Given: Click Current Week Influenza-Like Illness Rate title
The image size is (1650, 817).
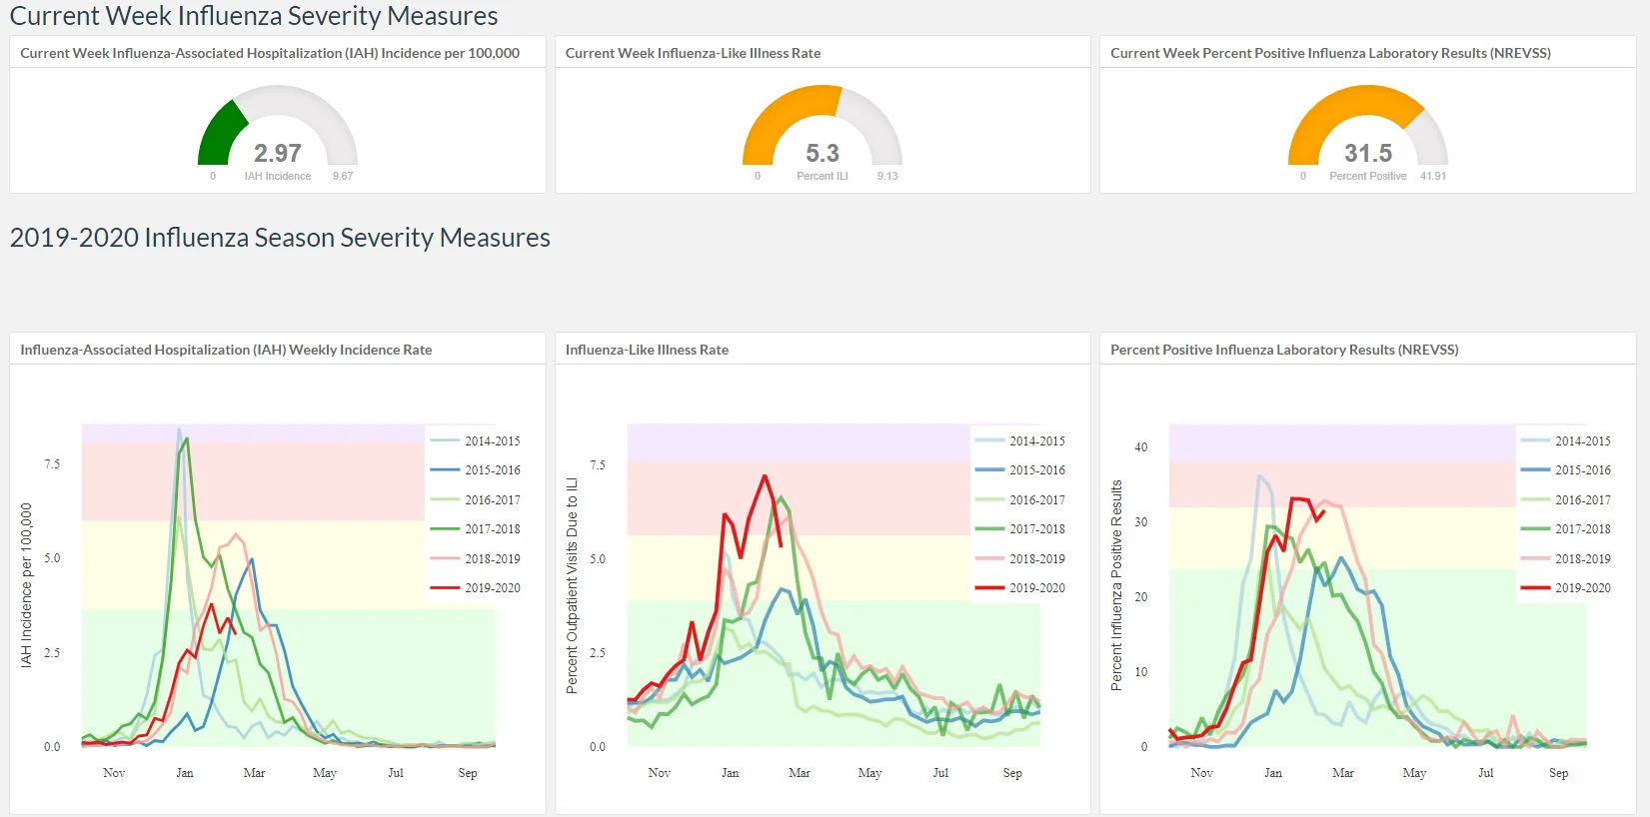Looking at the screenshot, I should point(693,53).
